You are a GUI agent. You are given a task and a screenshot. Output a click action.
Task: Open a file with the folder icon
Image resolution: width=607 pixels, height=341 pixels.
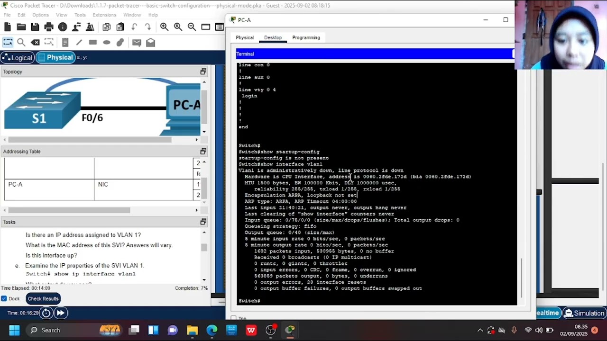click(21, 27)
